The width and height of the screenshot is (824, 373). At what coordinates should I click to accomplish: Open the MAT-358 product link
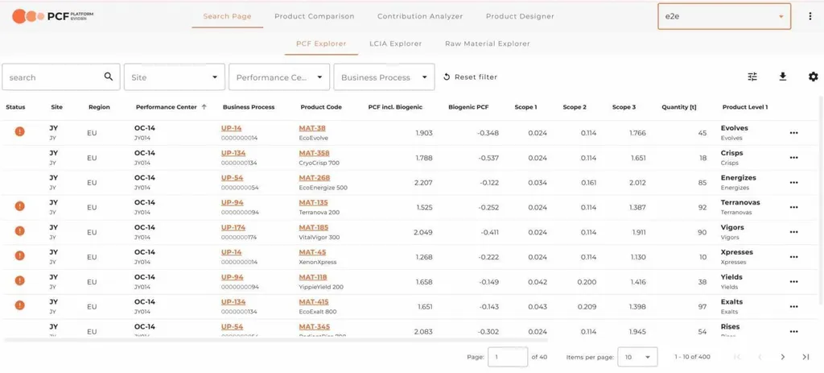point(315,153)
